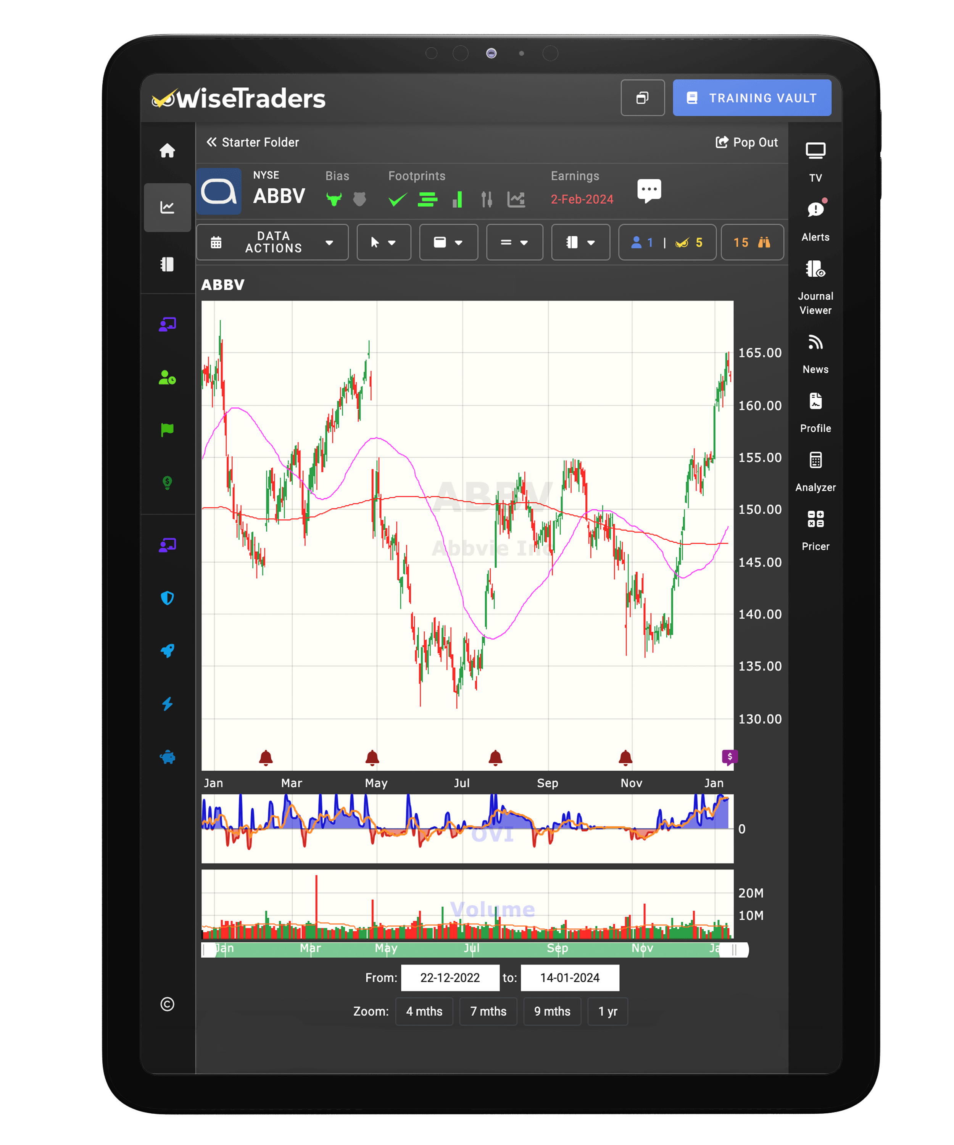Screen dimensions: 954x1145
Task: Click the Training Vault button
Action: point(751,98)
